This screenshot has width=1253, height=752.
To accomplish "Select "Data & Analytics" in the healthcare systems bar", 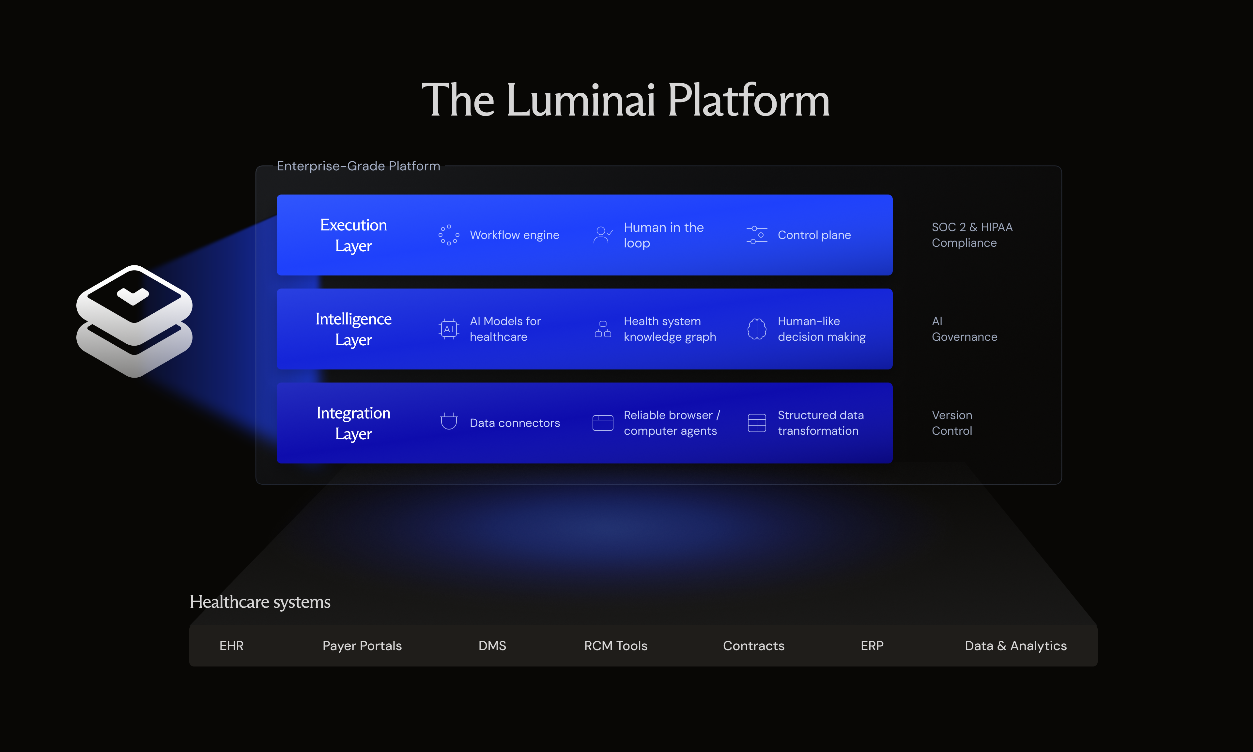I will 1016,646.
